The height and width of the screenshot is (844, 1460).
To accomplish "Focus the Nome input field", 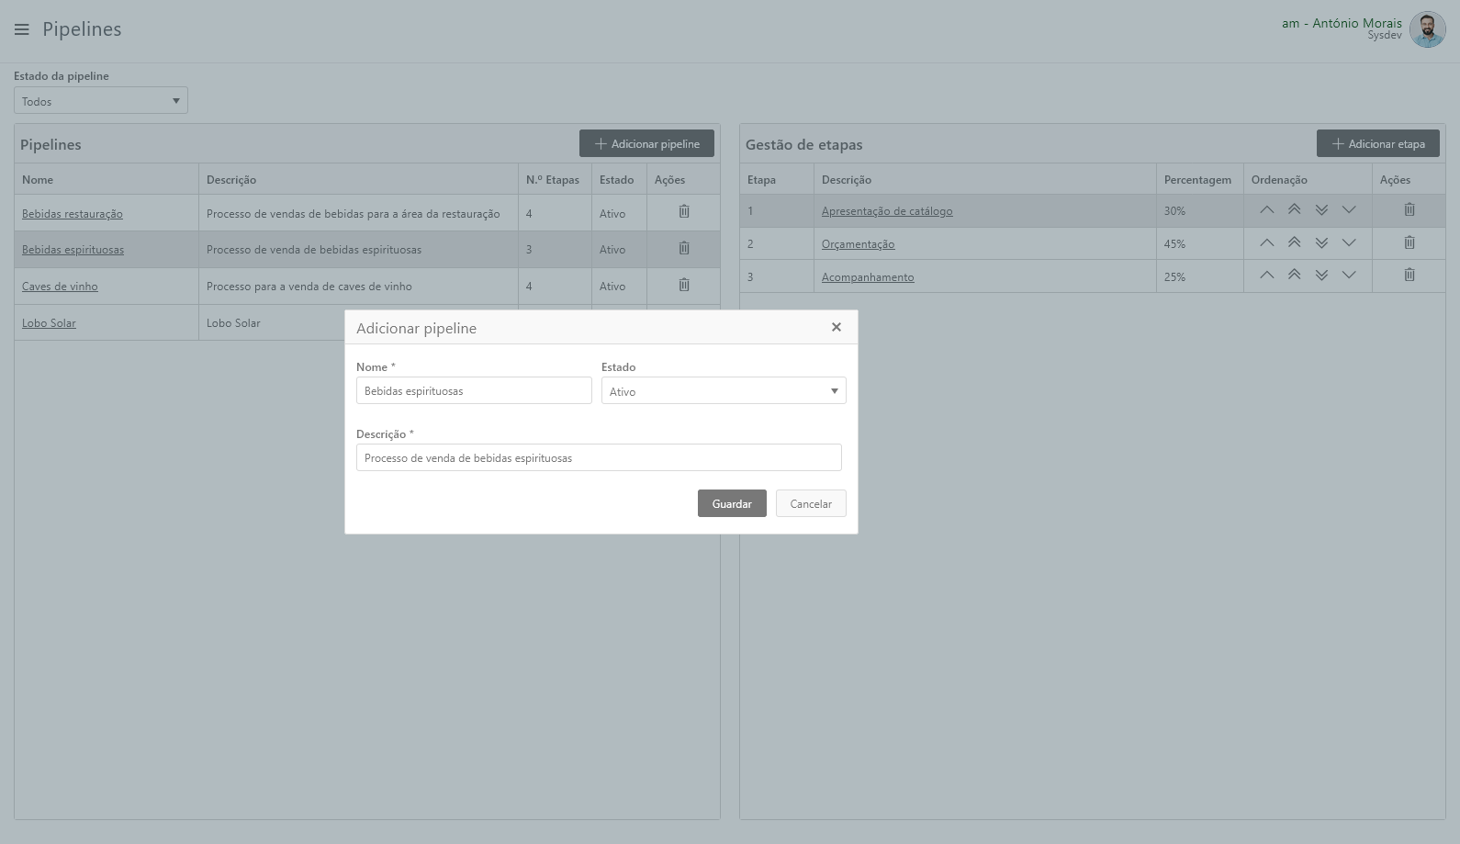I will [473, 391].
